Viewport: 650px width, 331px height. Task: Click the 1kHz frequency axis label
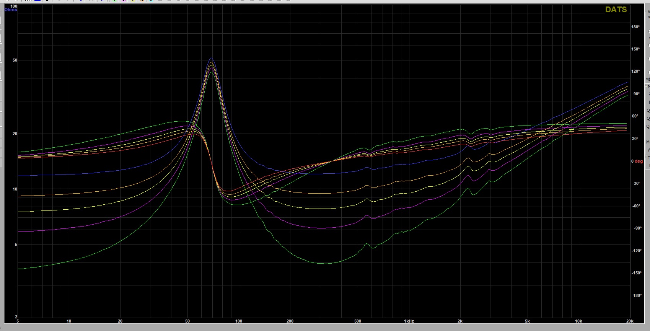pyautogui.click(x=409, y=321)
